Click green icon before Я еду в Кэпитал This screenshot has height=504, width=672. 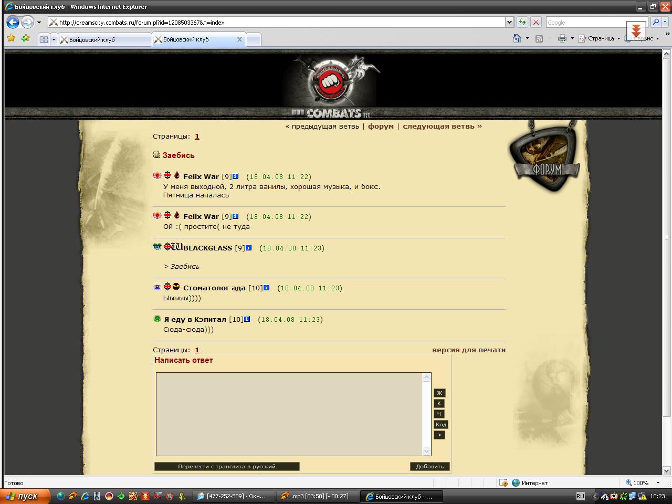pos(157,319)
